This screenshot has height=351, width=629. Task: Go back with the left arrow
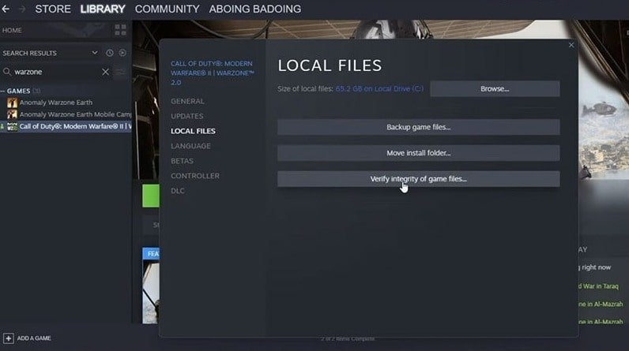6,9
